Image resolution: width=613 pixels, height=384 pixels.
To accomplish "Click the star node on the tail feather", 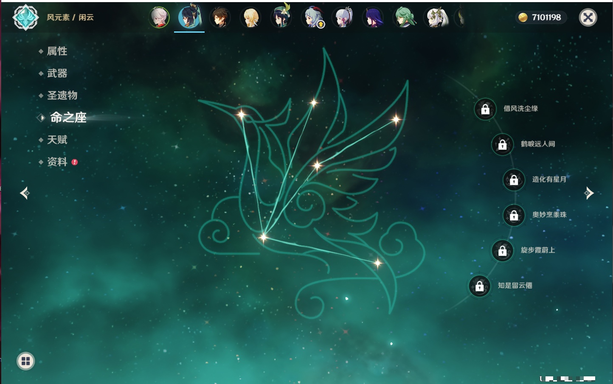I will tap(377, 263).
